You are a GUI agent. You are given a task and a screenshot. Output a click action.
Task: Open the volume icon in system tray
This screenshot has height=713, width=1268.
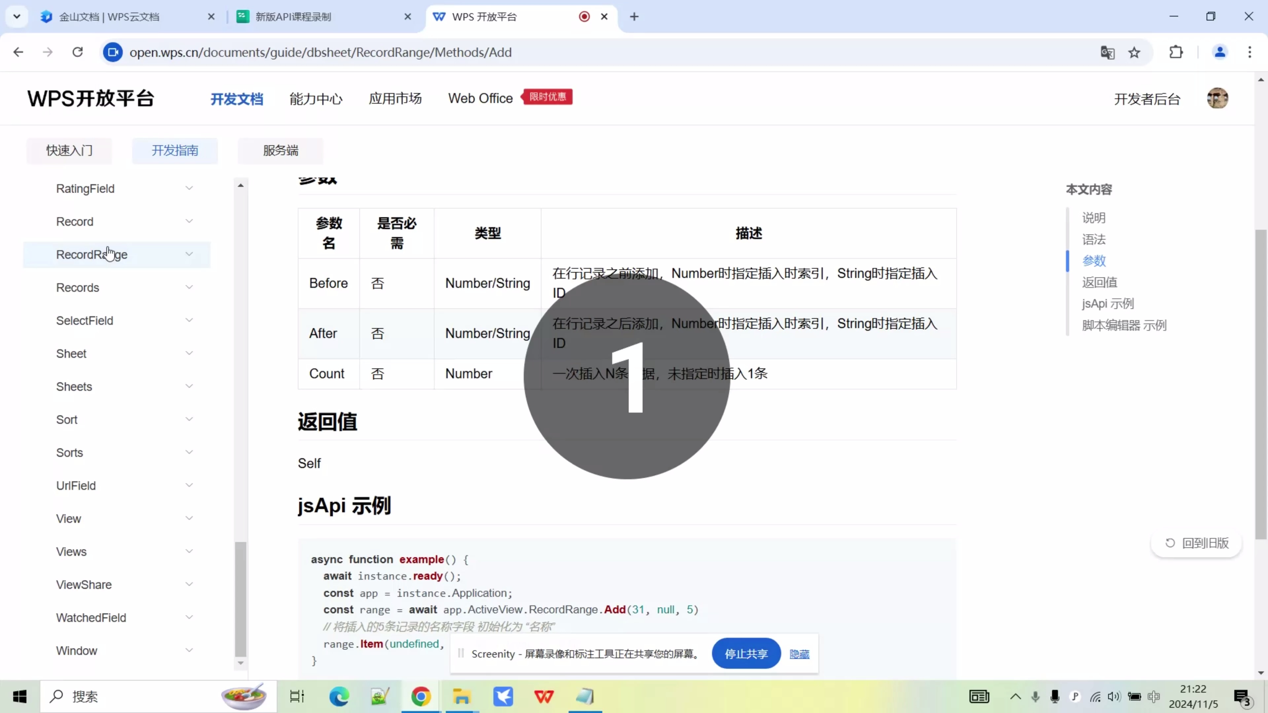1114,696
